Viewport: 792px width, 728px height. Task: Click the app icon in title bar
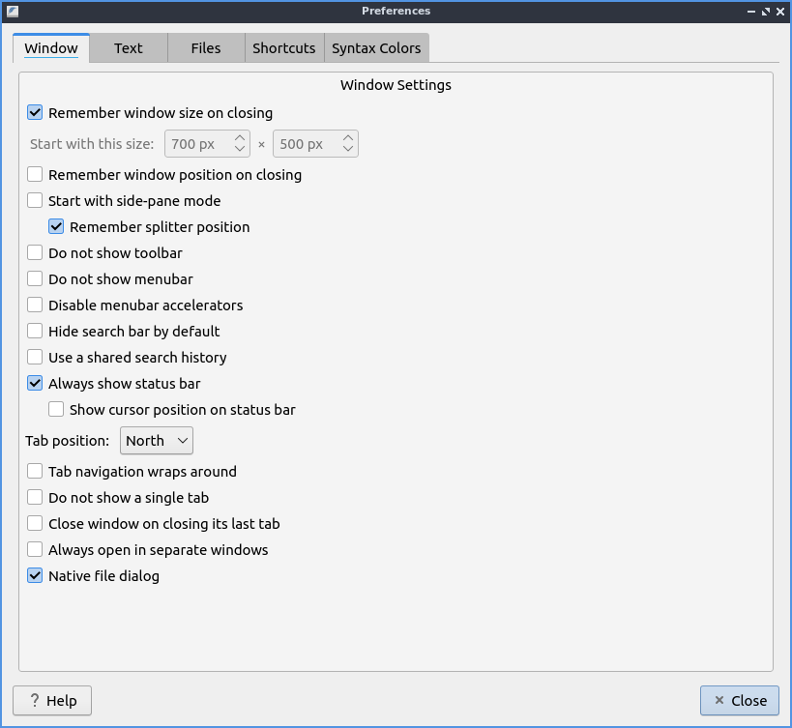11,11
